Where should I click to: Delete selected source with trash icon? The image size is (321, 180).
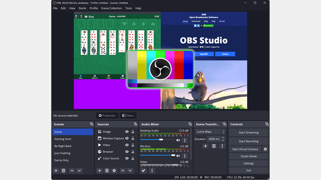coord(107,171)
